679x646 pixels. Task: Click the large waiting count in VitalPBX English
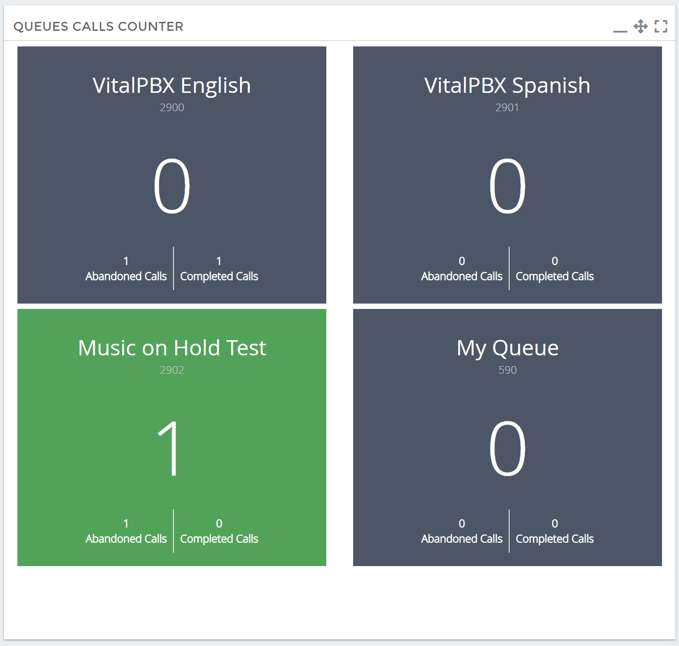(x=172, y=186)
